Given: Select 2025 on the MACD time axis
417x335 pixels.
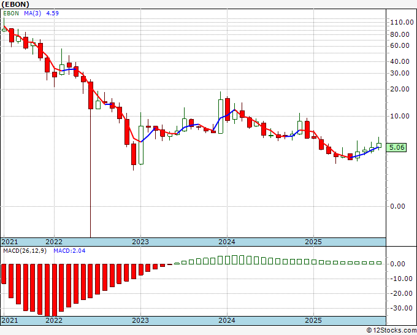Looking at the screenshot, I should click(x=313, y=320).
